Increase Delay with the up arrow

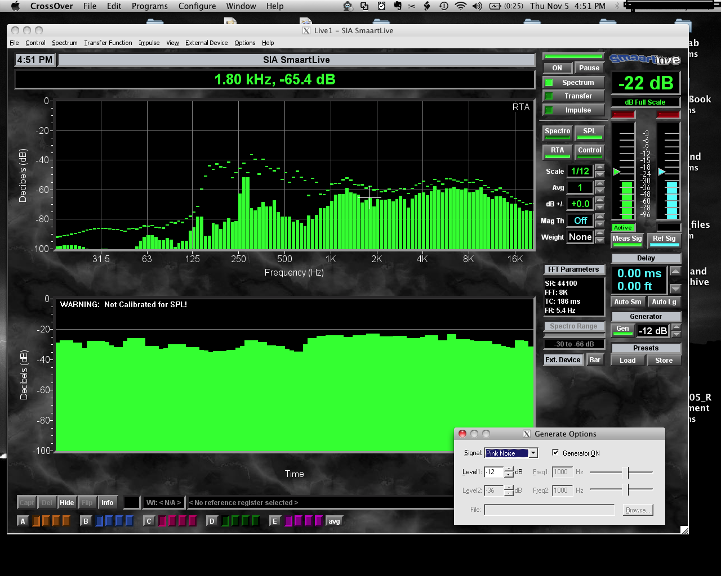pyautogui.click(x=675, y=271)
